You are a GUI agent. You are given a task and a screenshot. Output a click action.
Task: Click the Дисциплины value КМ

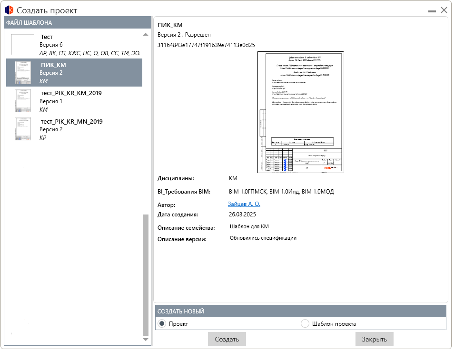pos(234,179)
